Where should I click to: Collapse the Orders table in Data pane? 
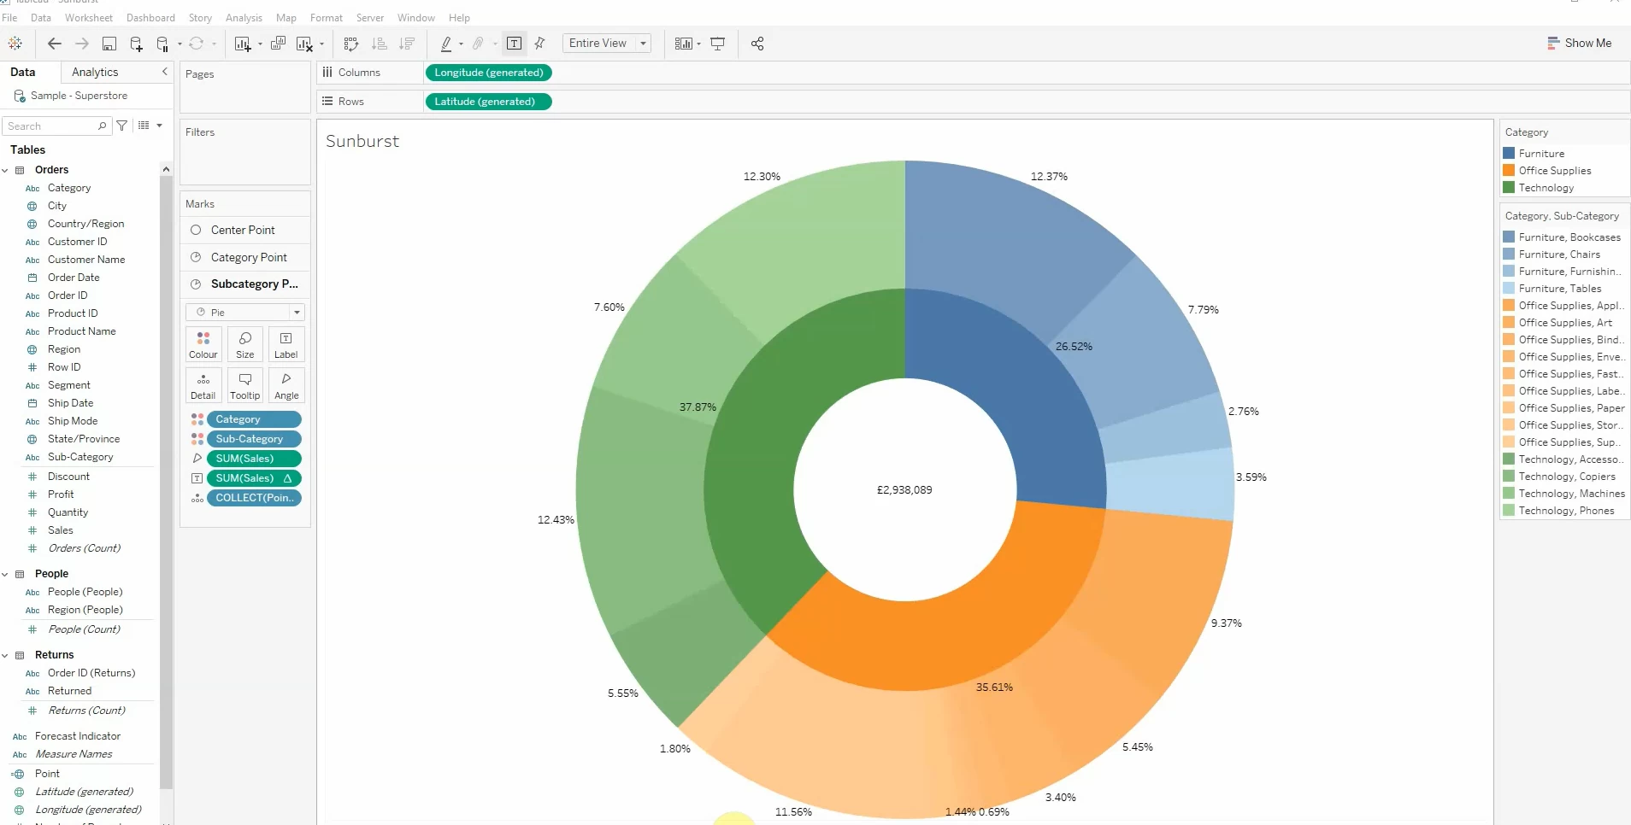[6, 170]
